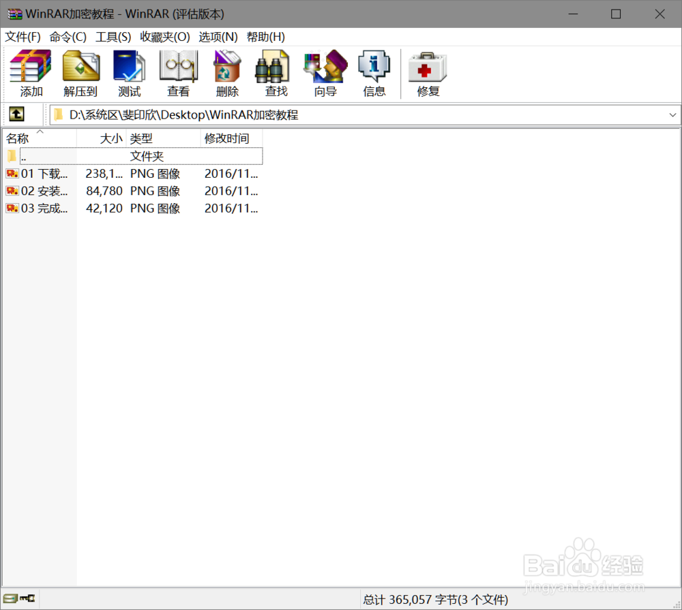Select the file named 01 下载...
Viewport: 682px width, 610px height.
click(x=44, y=174)
